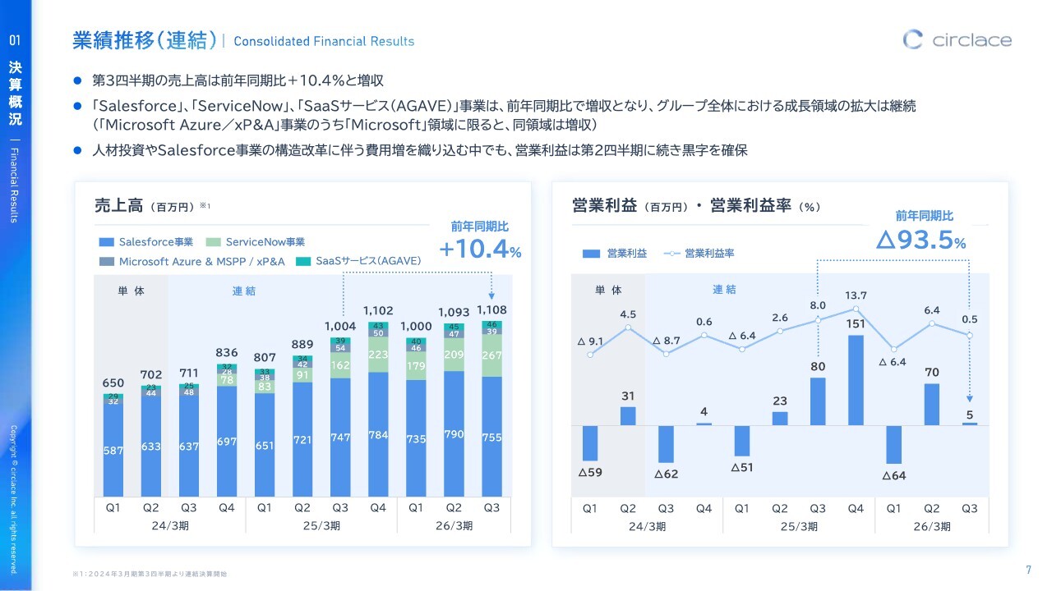Select the 営業利益率 line legend marker
Screen dimensions: 1052x591
[672, 254]
